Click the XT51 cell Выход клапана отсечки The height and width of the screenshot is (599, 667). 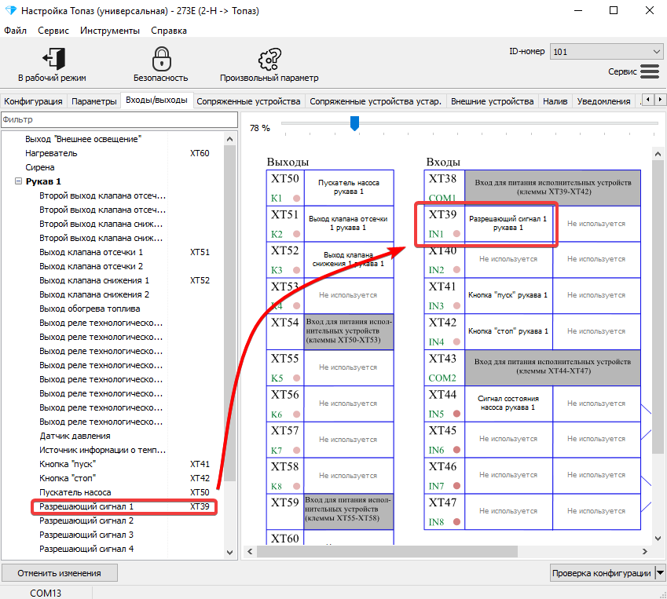[x=349, y=224]
